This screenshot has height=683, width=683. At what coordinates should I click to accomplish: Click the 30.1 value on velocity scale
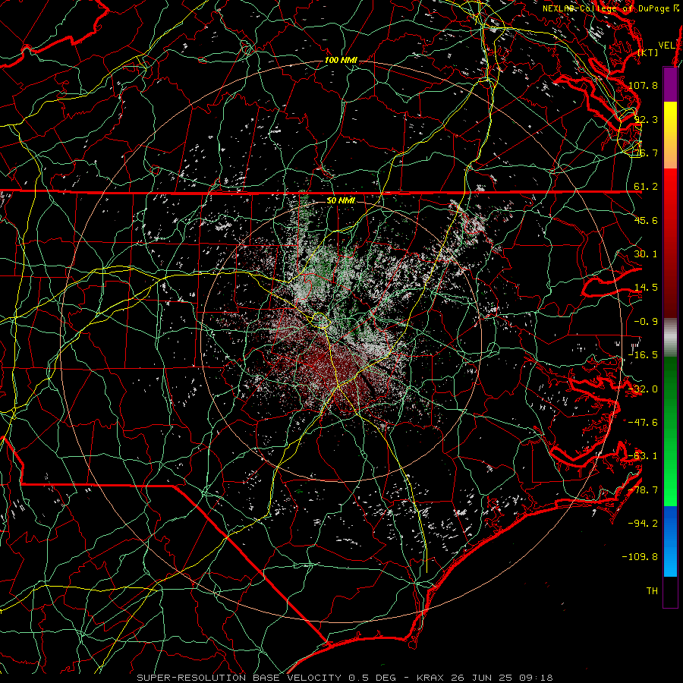pyautogui.click(x=646, y=254)
